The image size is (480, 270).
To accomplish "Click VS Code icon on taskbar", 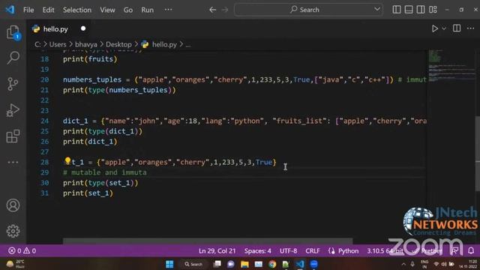I will pos(300,264).
